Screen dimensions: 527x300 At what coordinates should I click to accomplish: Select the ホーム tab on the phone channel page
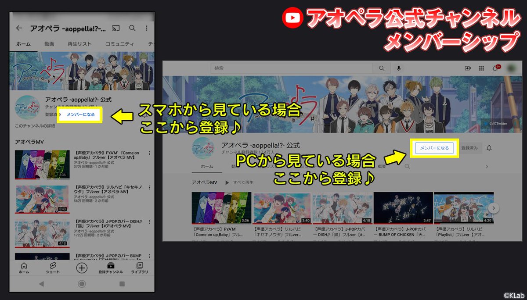click(x=24, y=44)
